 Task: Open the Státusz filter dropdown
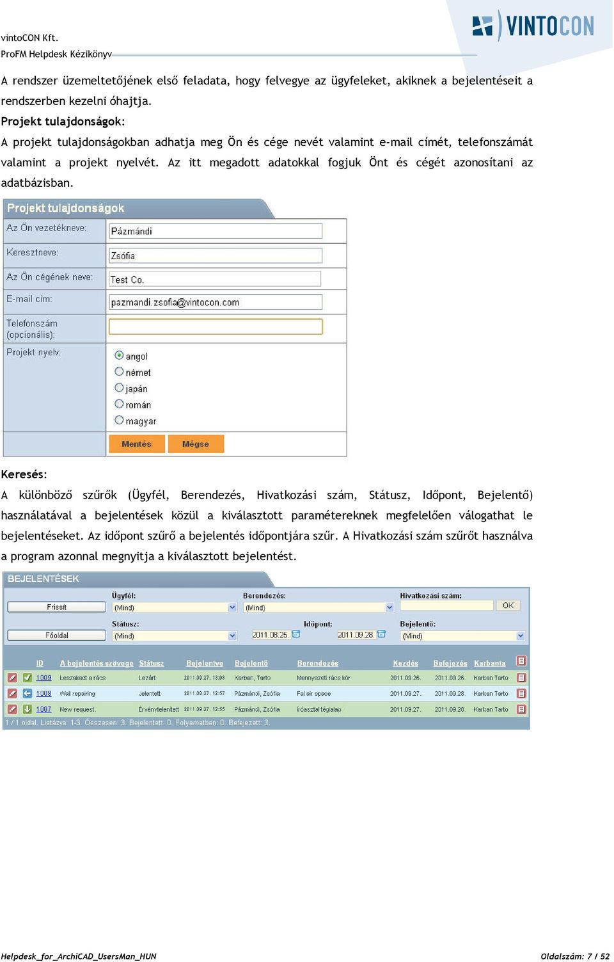coord(175,636)
